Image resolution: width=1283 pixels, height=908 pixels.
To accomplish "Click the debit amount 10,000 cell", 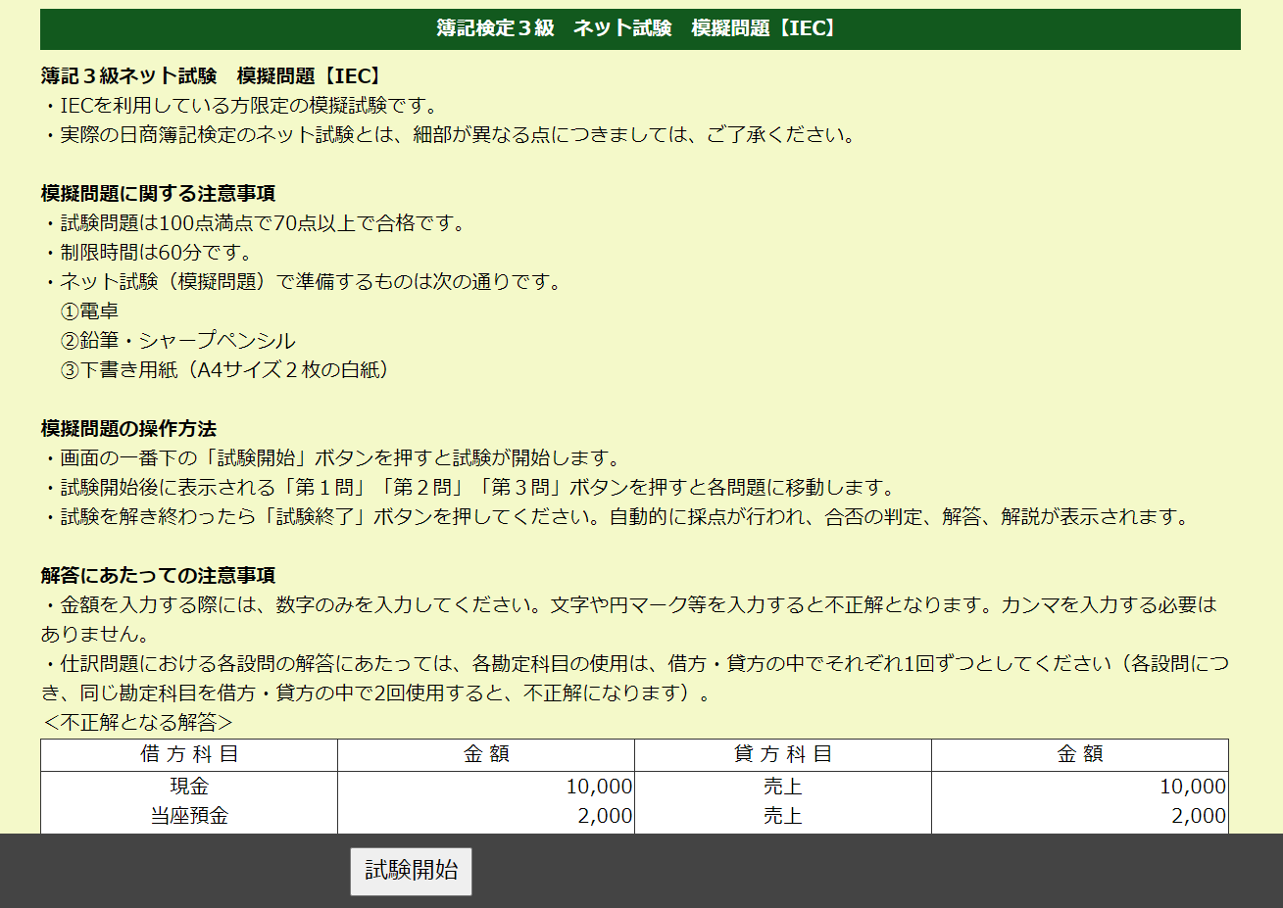I will click(x=599, y=787).
